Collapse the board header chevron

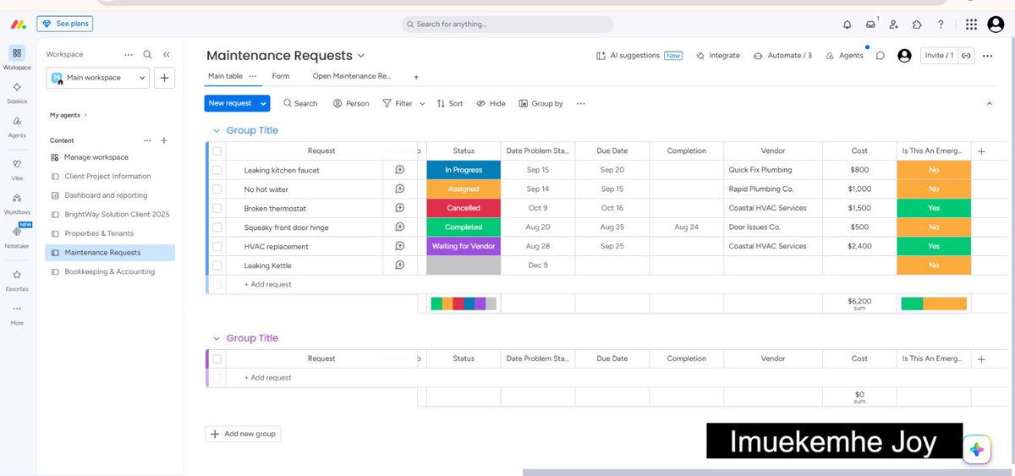tap(990, 103)
